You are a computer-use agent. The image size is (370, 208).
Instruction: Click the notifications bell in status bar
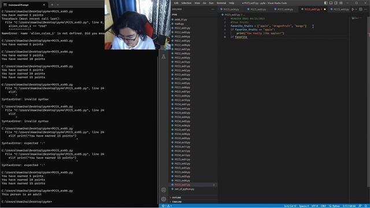pyautogui.click(x=365, y=206)
